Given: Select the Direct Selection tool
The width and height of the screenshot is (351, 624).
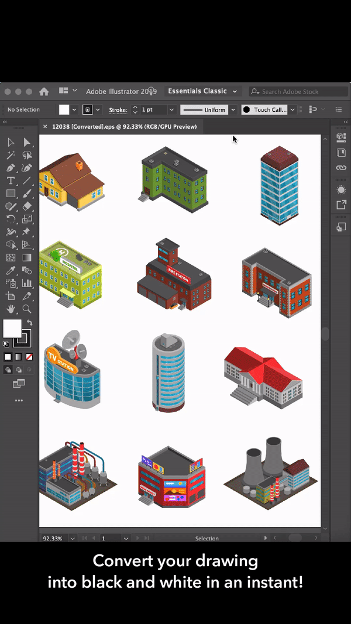Looking at the screenshot, I should [27, 142].
